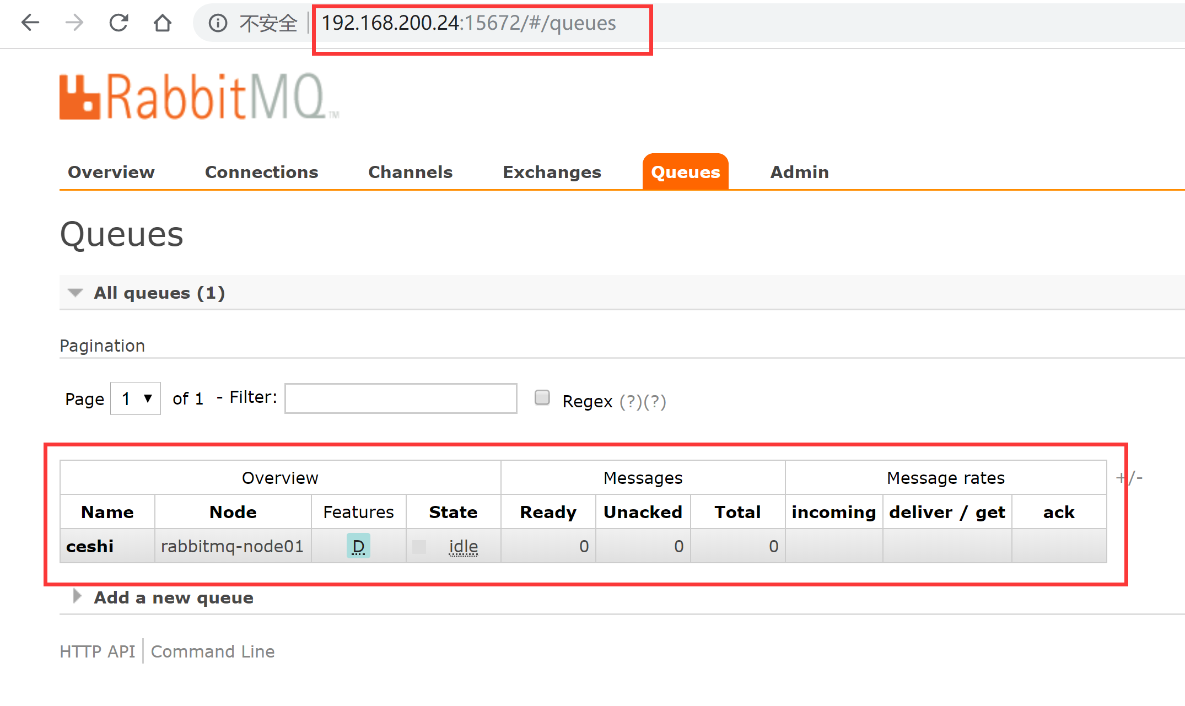Screen dimensions: 1185x706
Task: Sort queues by Ready column header
Action: click(x=548, y=512)
